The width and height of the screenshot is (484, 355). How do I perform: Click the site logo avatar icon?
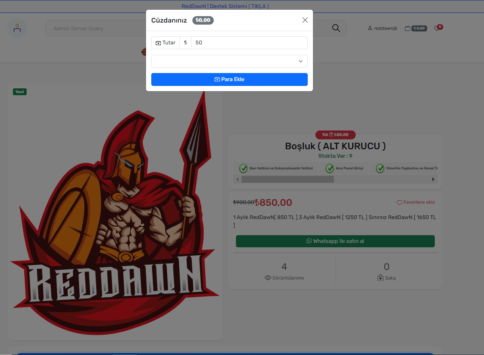[17, 29]
